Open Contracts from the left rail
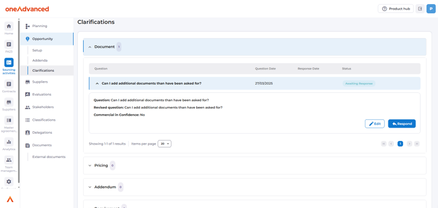 (x=9, y=84)
